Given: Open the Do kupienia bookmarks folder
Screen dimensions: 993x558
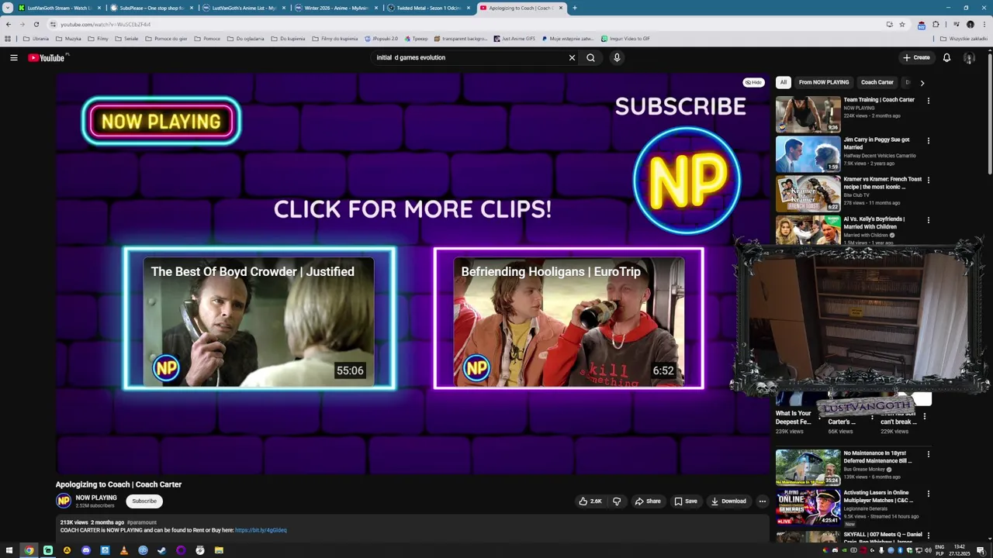Looking at the screenshot, I should coord(288,38).
